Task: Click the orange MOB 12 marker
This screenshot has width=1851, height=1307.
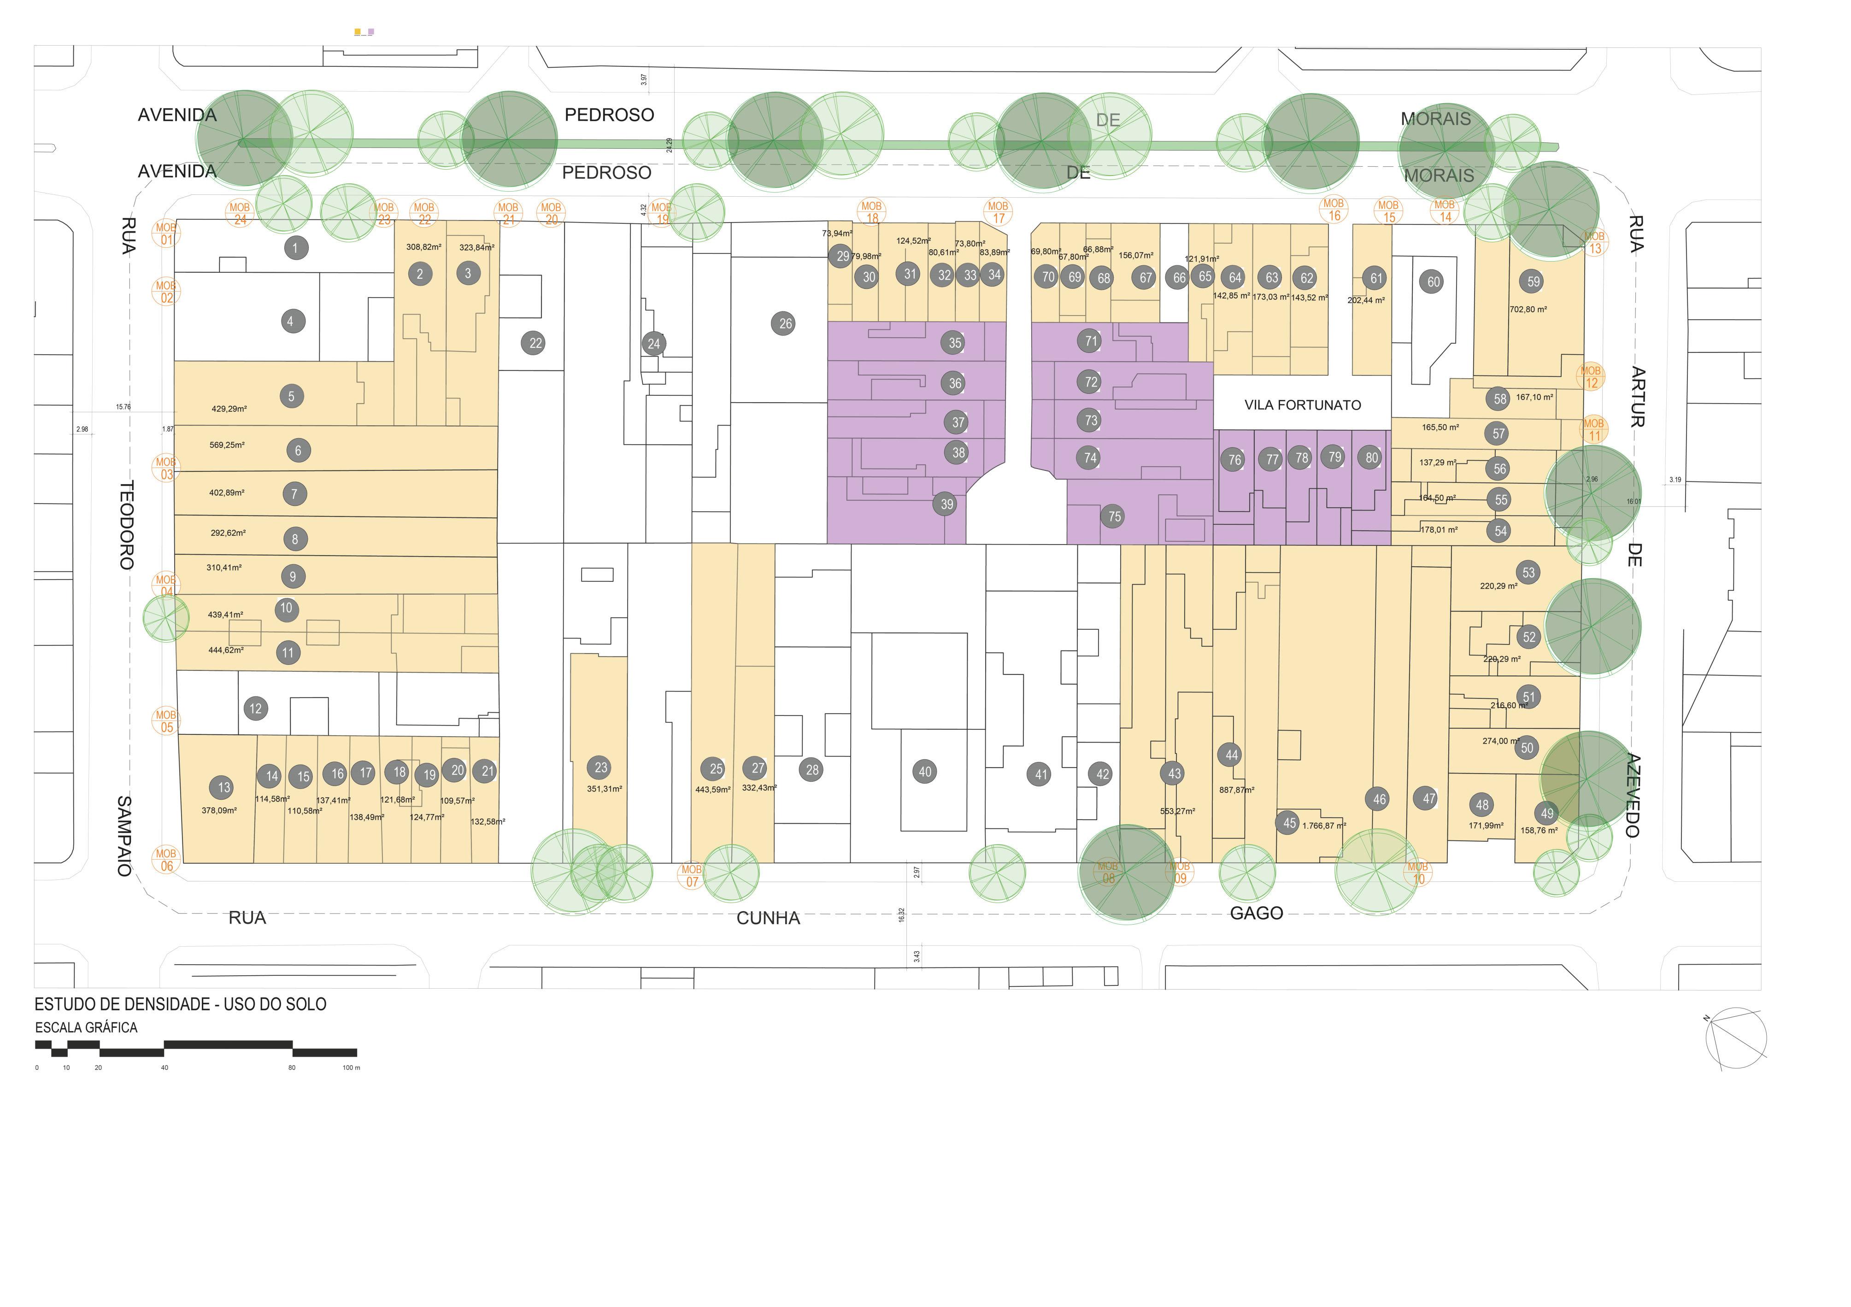Action: pyautogui.click(x=1591, y=377)
